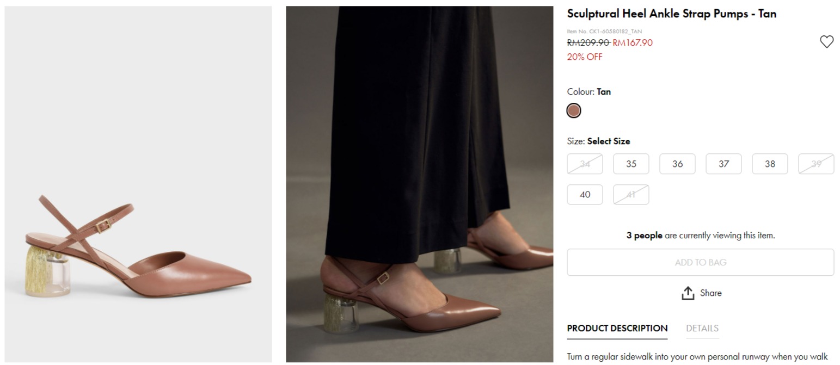Click the RM167.90 sale price
The width and height of the screenshot is (840, 365).
click(633, 43)
